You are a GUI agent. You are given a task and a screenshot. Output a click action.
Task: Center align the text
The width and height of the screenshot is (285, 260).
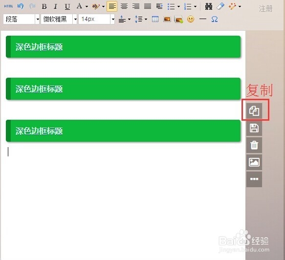124,6
